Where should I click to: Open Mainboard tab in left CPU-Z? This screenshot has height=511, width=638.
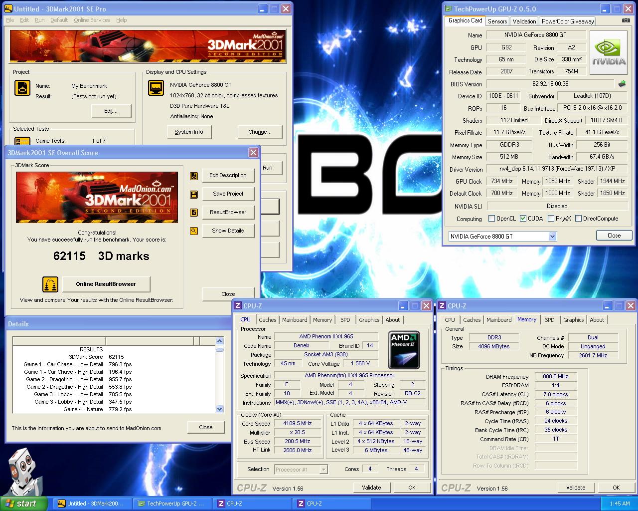pos(295,320)
